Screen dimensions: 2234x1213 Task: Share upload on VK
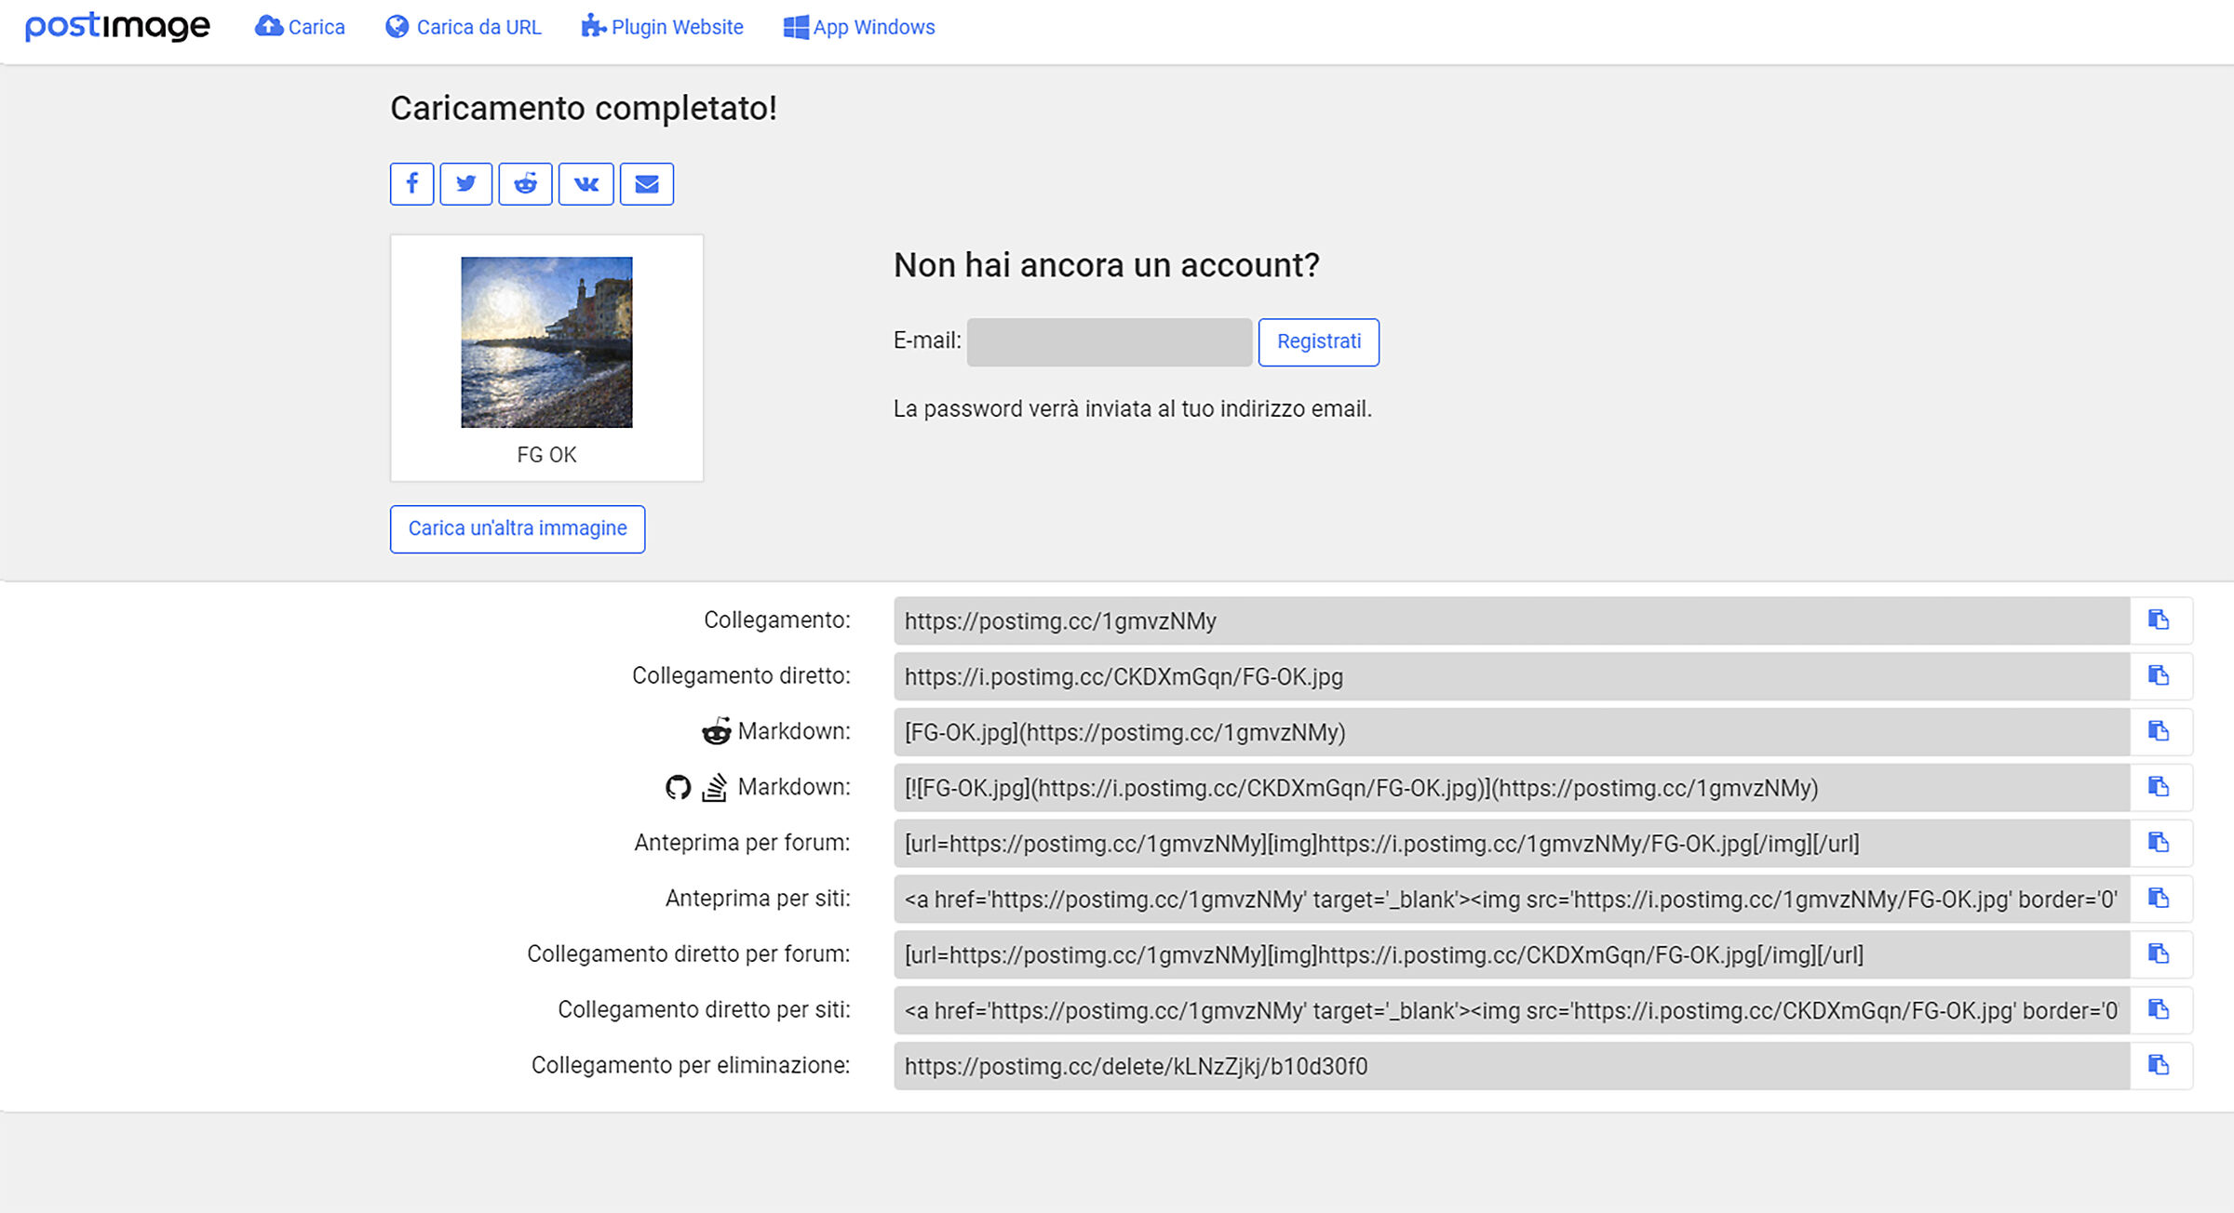click(585, 183)
